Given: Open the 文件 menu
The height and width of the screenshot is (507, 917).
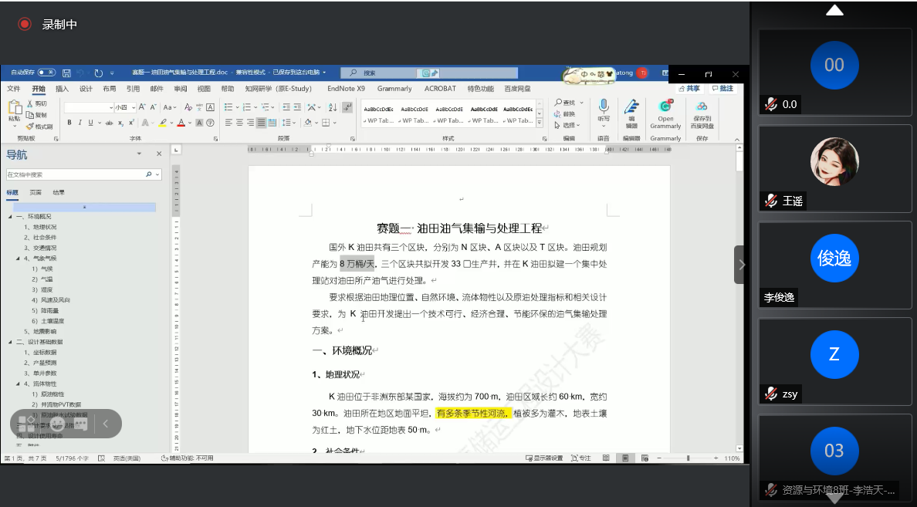Looking at the screenshot, I should click(13, 89).
